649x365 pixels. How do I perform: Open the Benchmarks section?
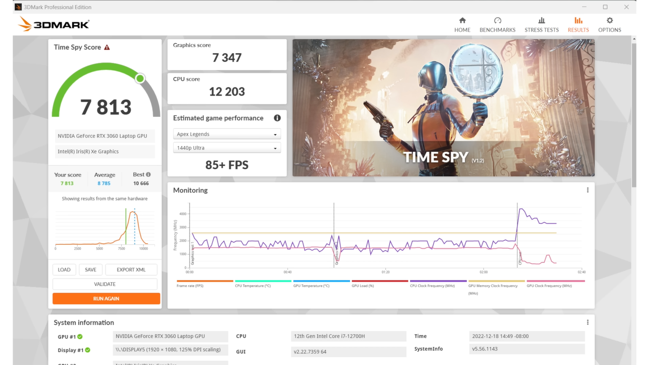[x=497, y=25]
